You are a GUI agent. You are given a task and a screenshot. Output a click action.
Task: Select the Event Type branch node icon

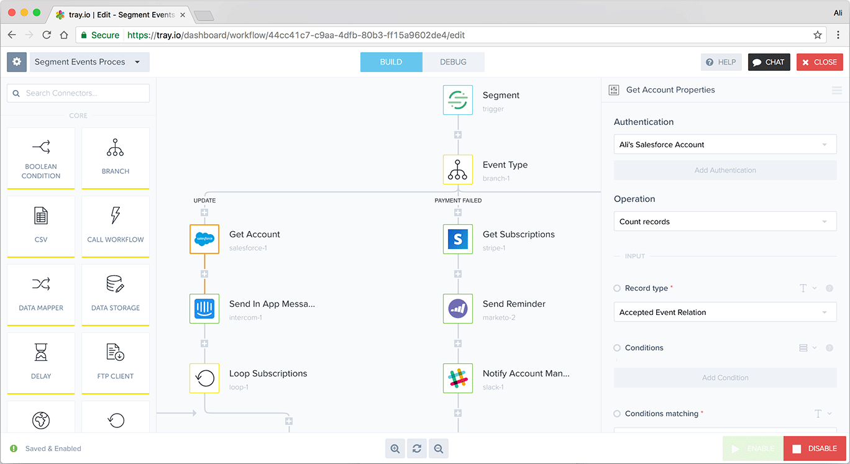point(458,170)
